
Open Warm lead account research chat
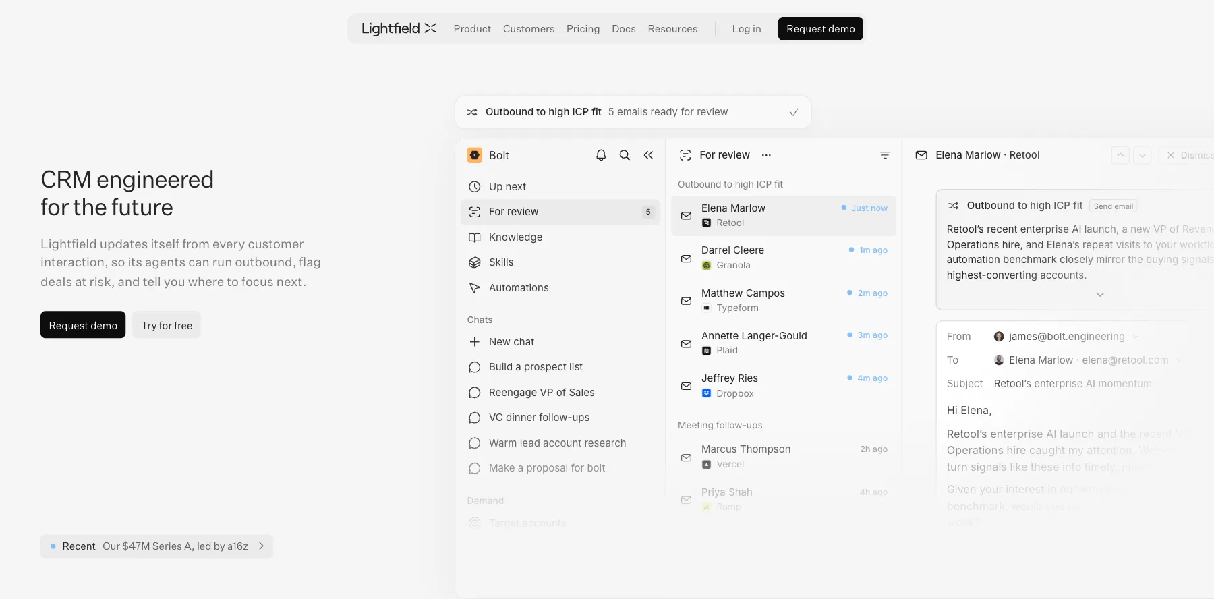[x=560, y=443]
